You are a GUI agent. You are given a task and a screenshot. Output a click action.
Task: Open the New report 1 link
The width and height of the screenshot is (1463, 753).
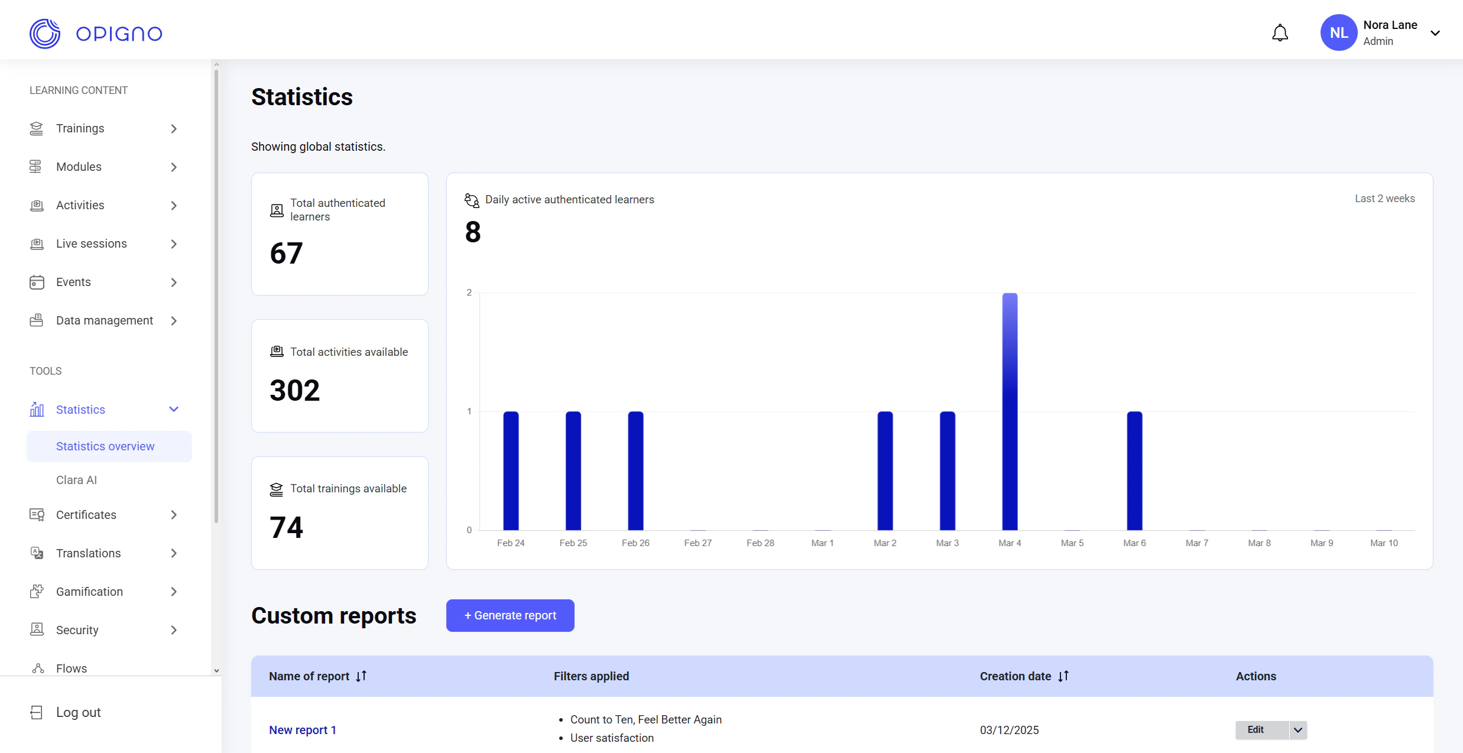point(303,730)
